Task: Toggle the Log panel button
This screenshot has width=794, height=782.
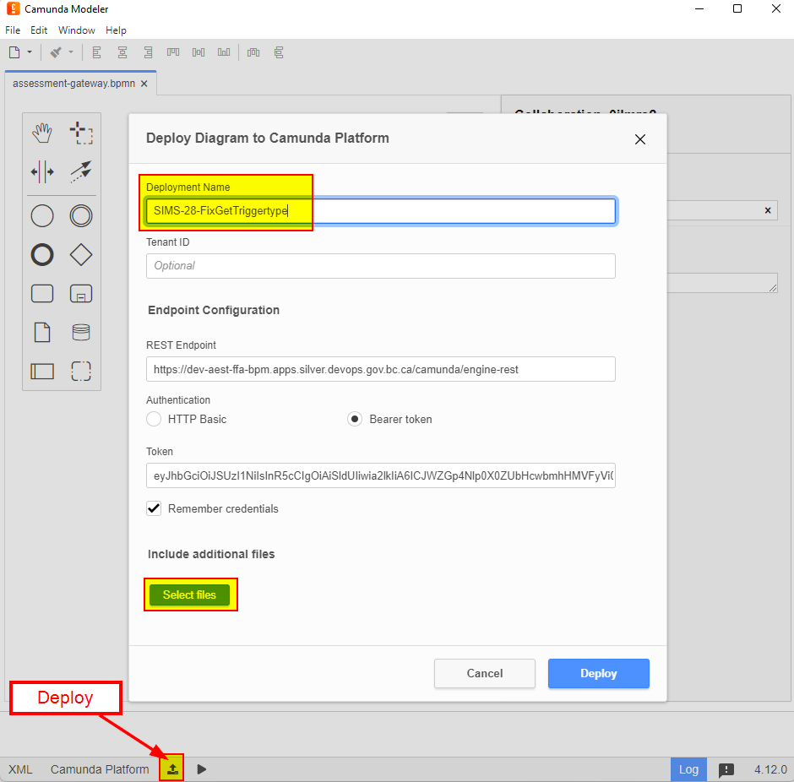Action: 688,769
